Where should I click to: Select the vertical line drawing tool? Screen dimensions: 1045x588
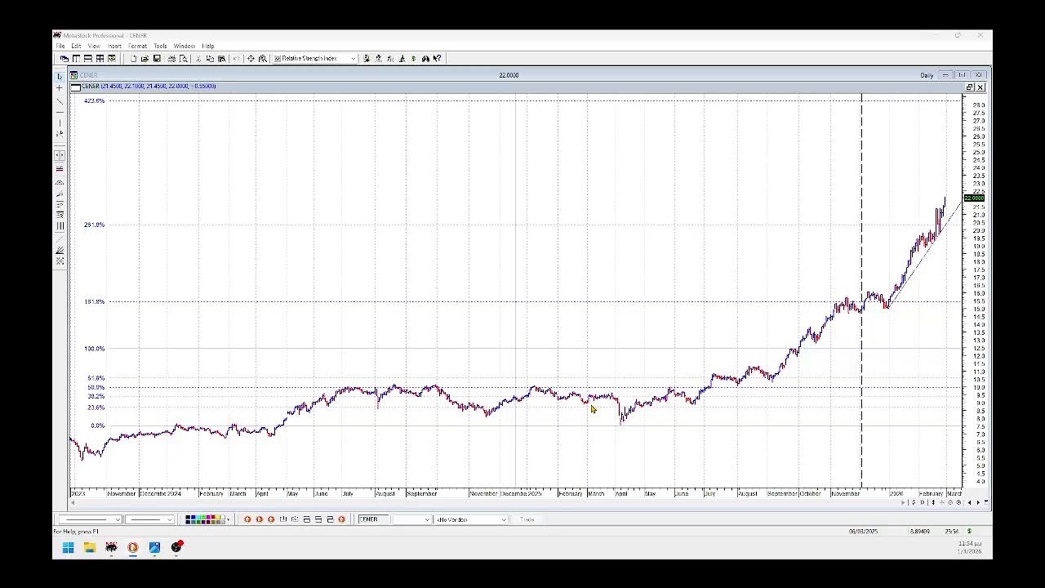60,122
